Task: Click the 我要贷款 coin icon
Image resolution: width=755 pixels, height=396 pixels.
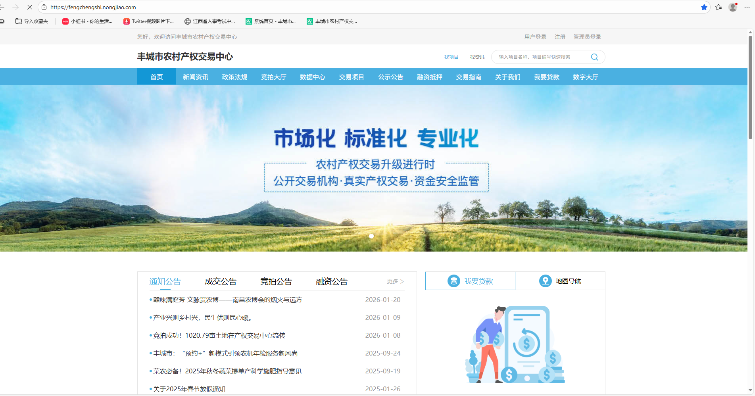Action: point(453,281)
